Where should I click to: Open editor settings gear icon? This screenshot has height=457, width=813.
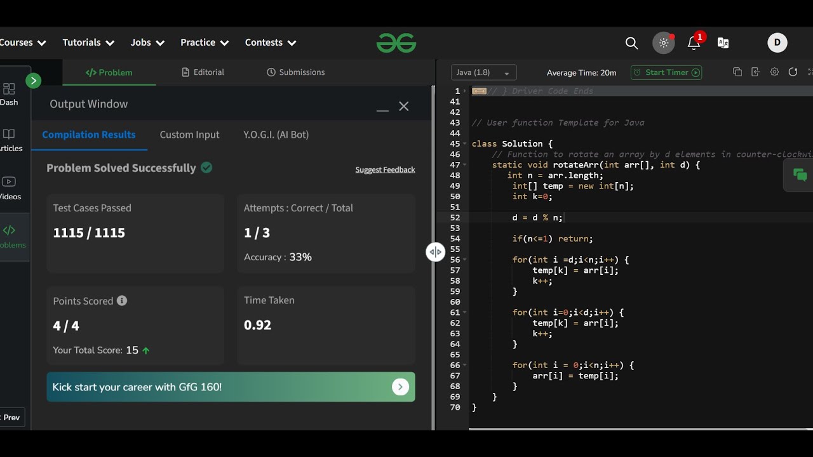coord(774,72)
